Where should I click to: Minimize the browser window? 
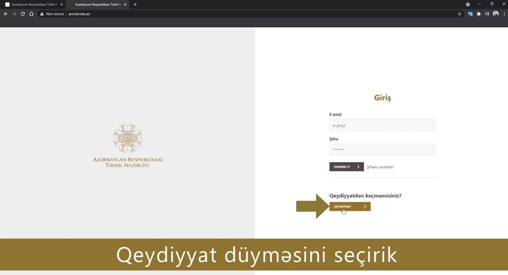[479, 4]
